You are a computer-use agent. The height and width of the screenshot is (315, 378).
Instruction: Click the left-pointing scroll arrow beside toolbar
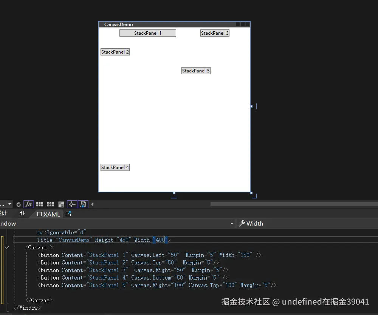(x=92, y=204)
